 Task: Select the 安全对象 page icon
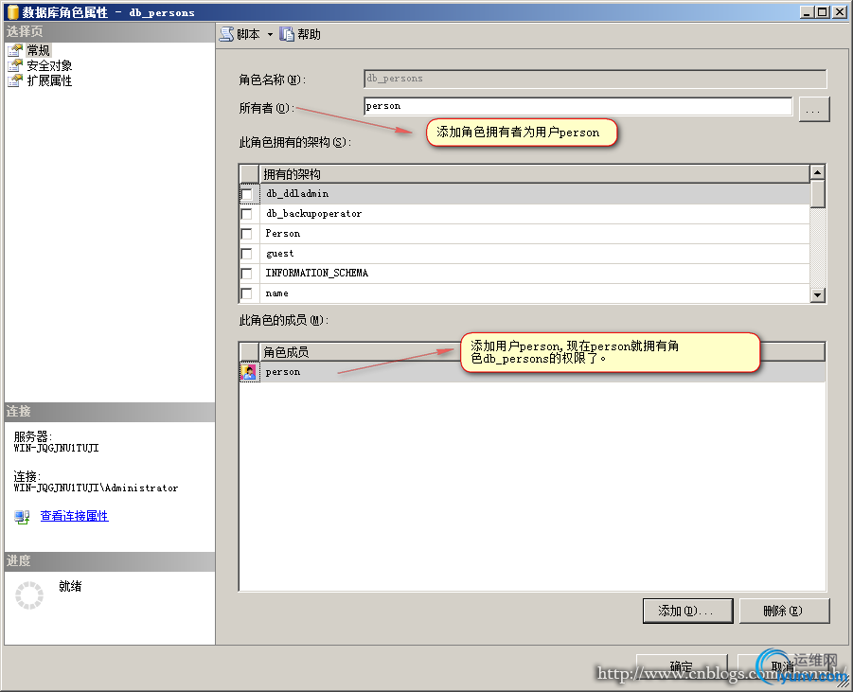click(15, 66)
